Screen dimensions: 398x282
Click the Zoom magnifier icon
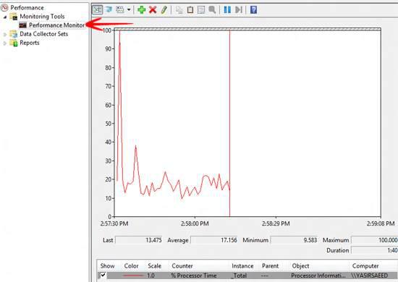(212, 9)
